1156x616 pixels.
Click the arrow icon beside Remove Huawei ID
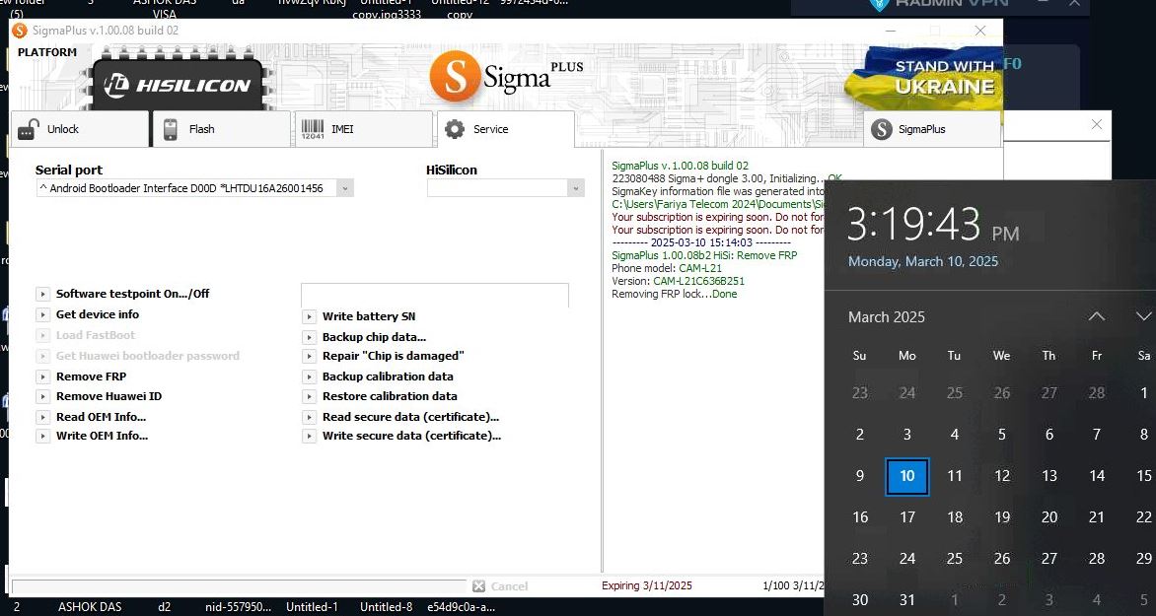(42, 396)
